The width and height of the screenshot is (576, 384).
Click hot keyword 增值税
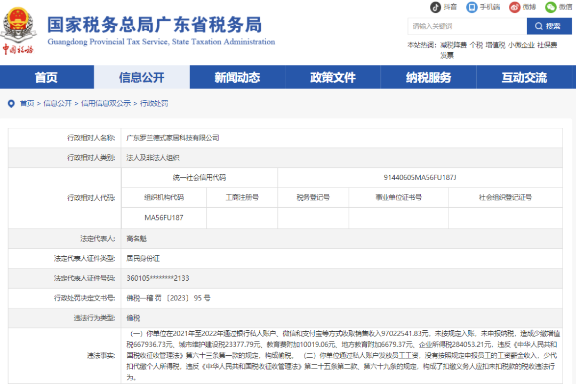click(495, 45)
